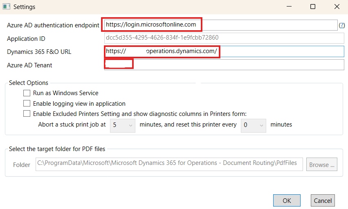Select the Application ID text box
Image resolution: width=348 pixels, height=209 pixels.
[x=224, y=38]
